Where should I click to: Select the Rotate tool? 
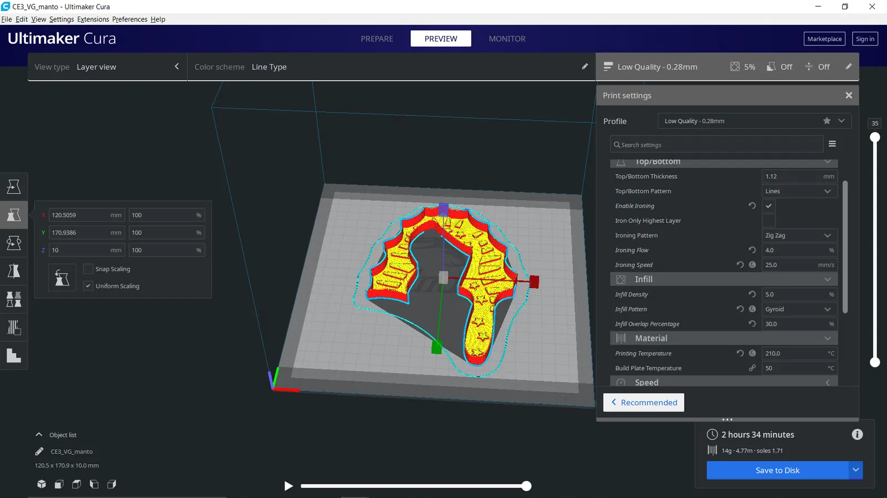[14, 243]
